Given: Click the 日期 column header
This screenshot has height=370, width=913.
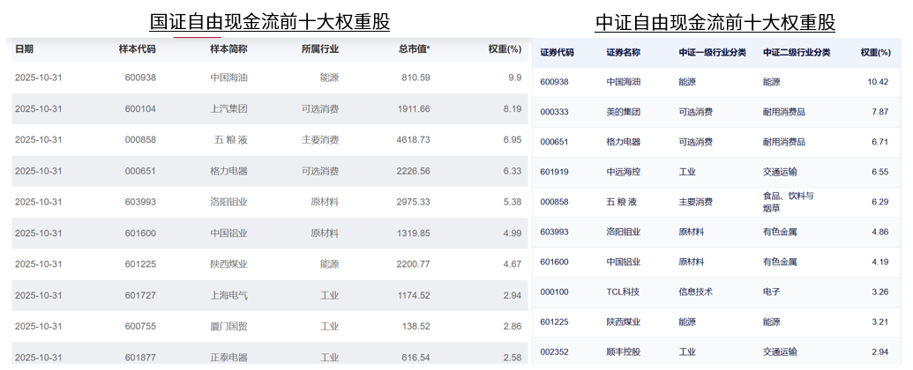Looking at the screenshot, I should [x=24, y=49].
